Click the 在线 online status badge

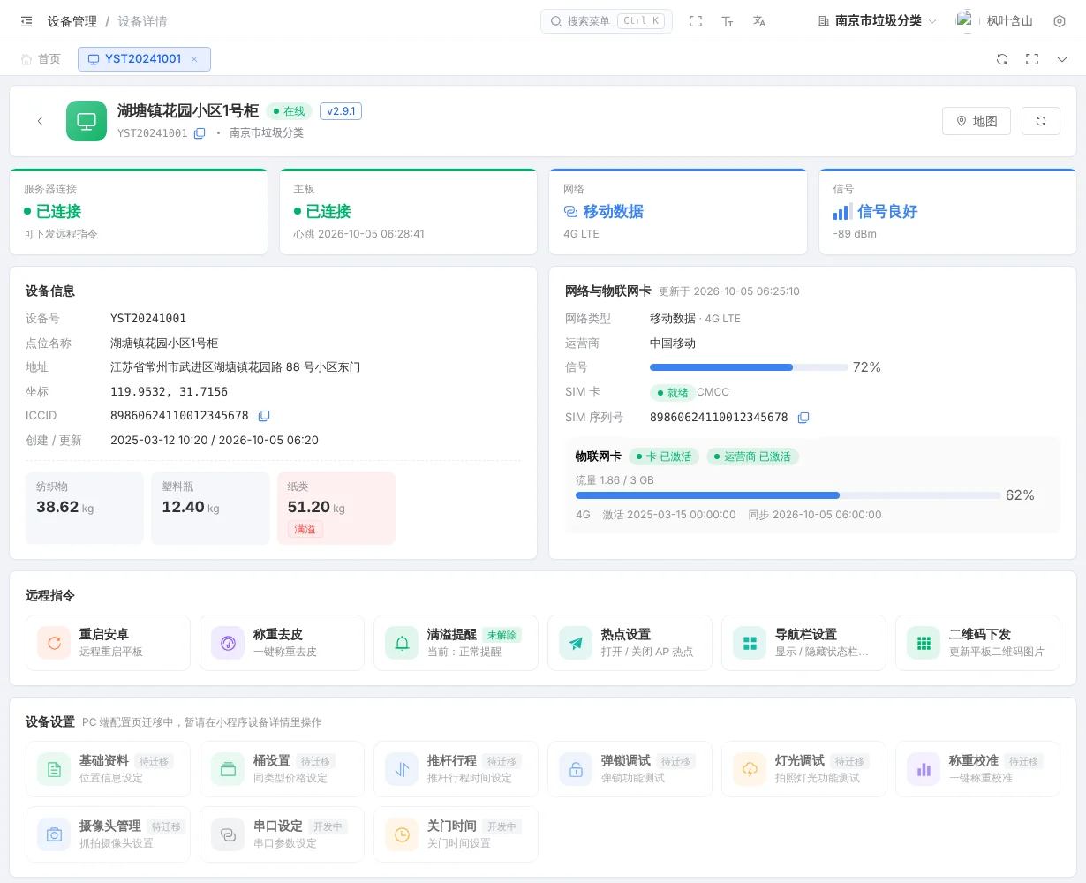[x=289, y=111]
